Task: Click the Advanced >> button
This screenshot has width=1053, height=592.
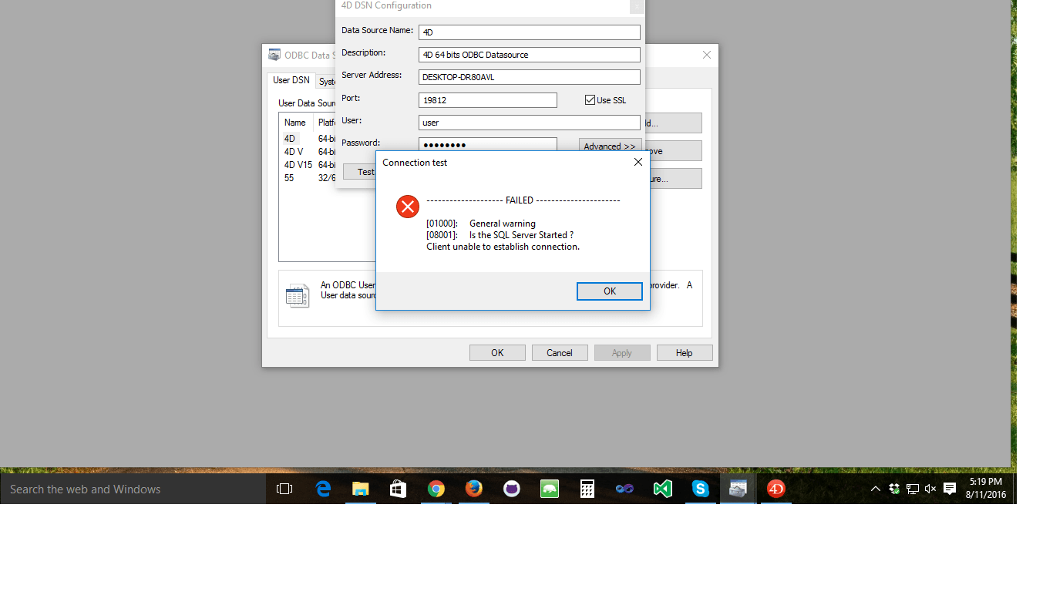Action: click(610, 146)
